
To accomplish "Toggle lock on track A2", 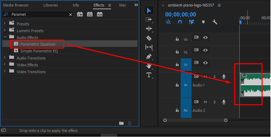I will (177, 110).
